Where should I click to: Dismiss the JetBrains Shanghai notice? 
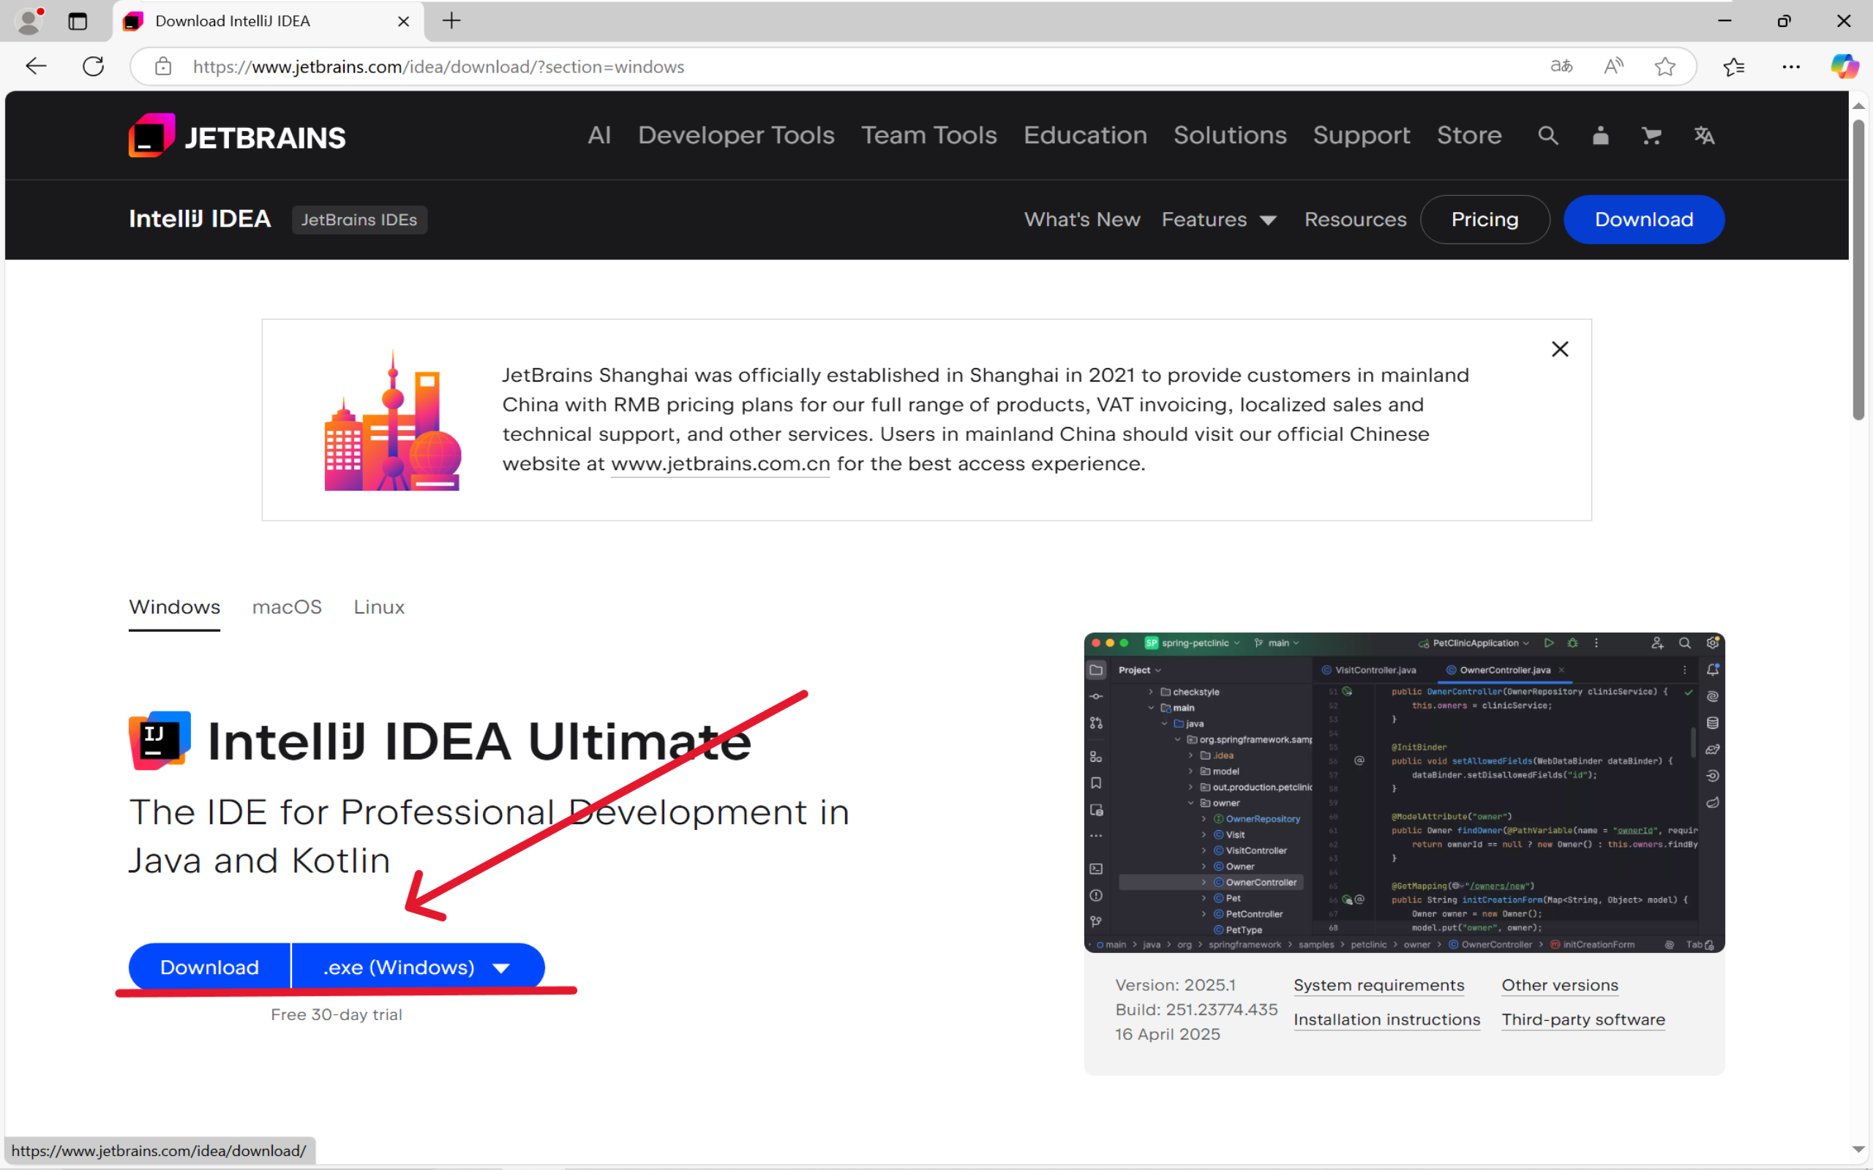click(x=1560, y=348)
